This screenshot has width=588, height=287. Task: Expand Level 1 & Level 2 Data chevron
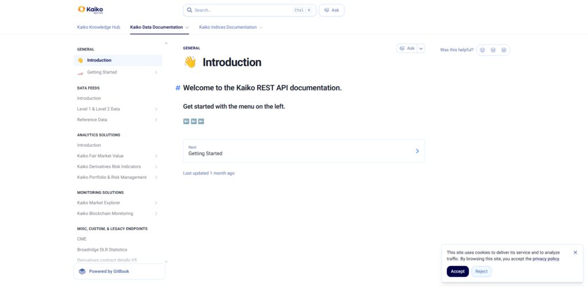(x=156, y=109)
